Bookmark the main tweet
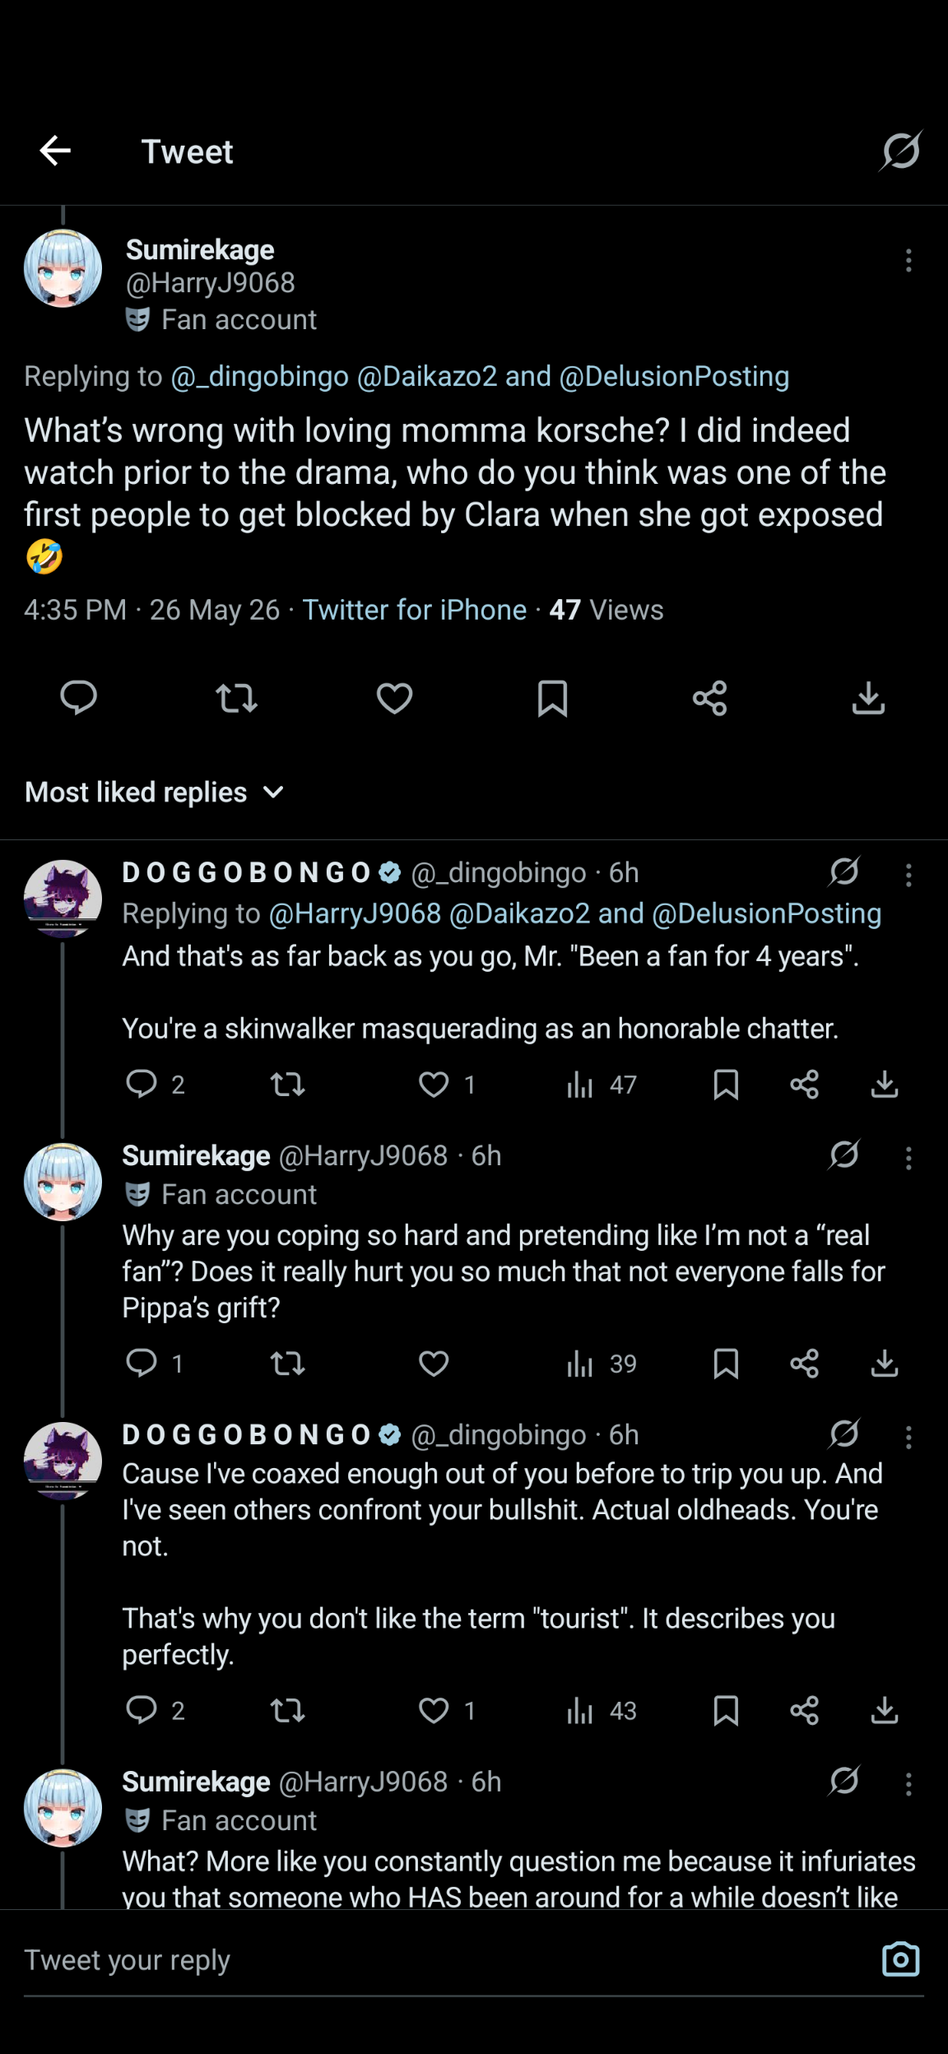The height and width of the screenshot is (2054, 948). pyautogui.click(x=552, y=698)
